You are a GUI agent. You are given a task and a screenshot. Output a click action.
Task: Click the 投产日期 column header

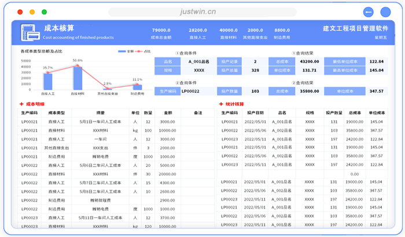pyautogui.click(x=255, y=113)
